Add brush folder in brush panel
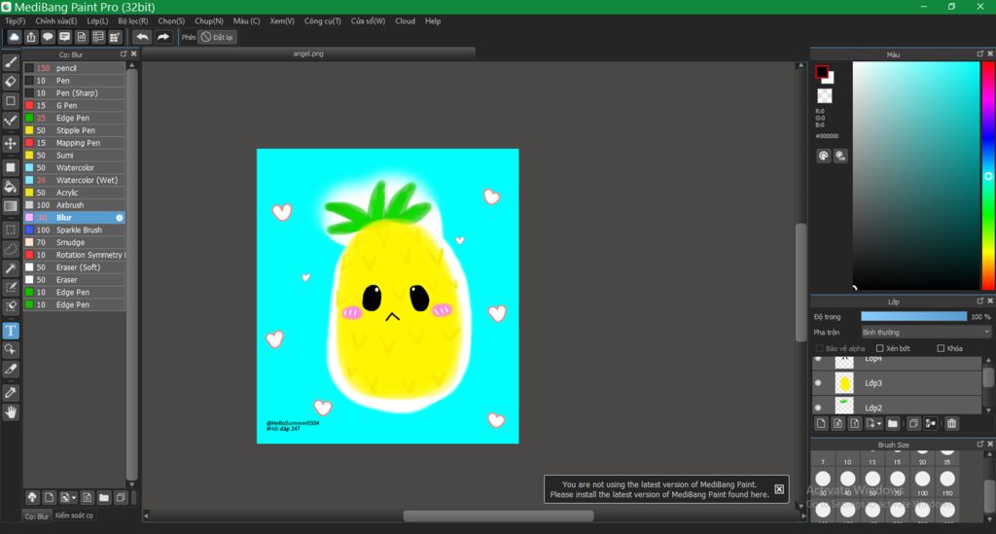 tap(104, 497)
